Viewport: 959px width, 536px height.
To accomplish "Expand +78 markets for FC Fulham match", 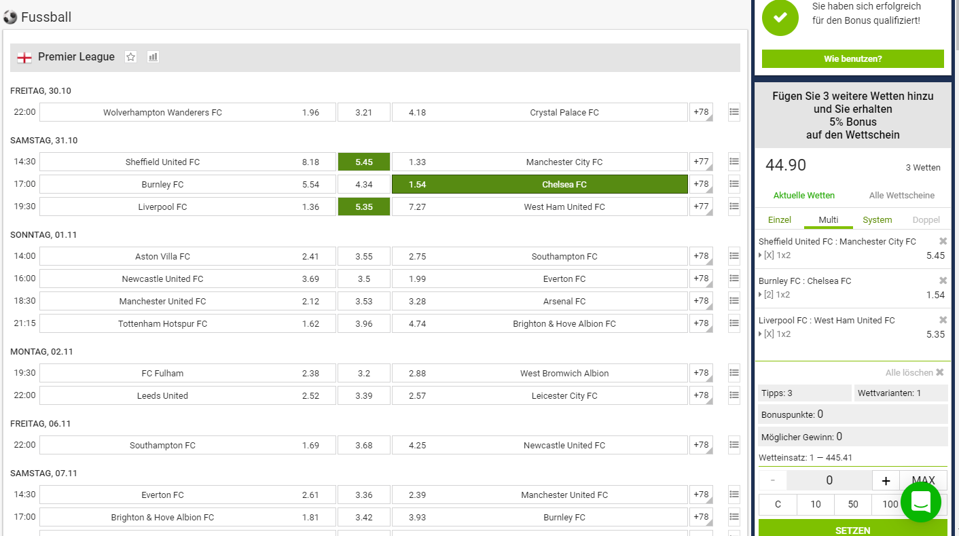I will click(x=702, y=373).
